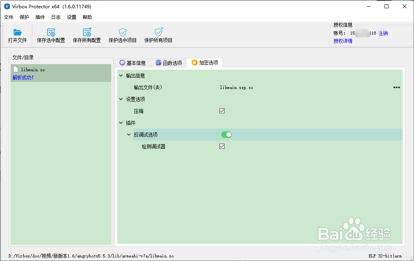The width and height of the screenshot is (414, 261).
Task: Click the file path in the status bar
Action: 91,256
